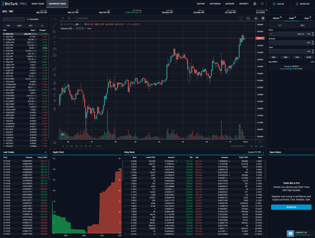Click the pair Search input field
This screenshot has height=238, width=315.
coord(14,19)
